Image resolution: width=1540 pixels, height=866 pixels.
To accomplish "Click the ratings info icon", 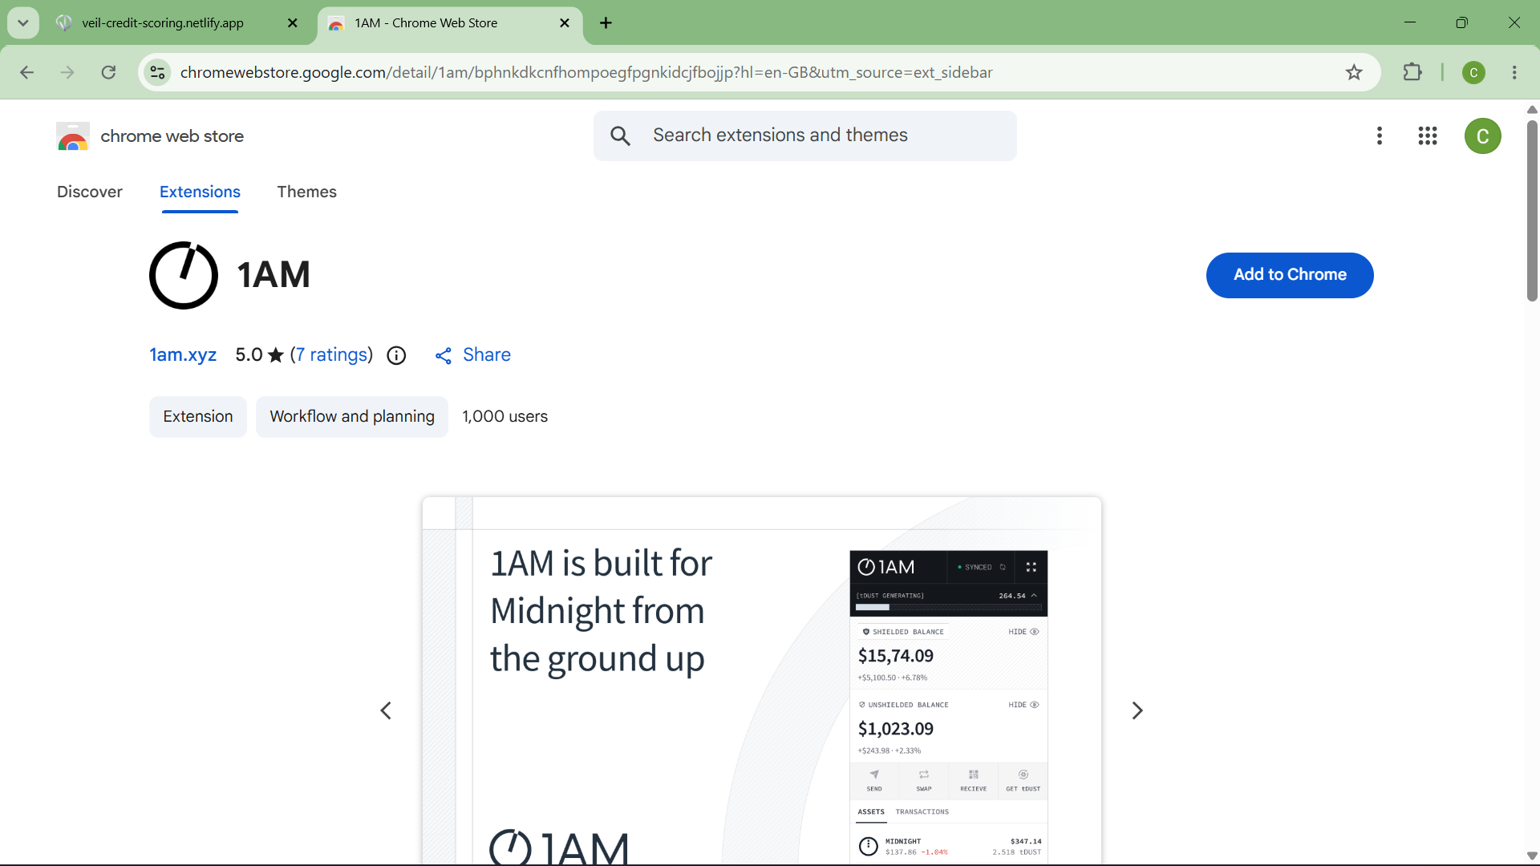I will click(396, 355).
